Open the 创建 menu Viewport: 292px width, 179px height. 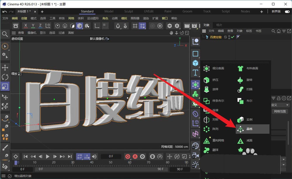click(24, 18)
